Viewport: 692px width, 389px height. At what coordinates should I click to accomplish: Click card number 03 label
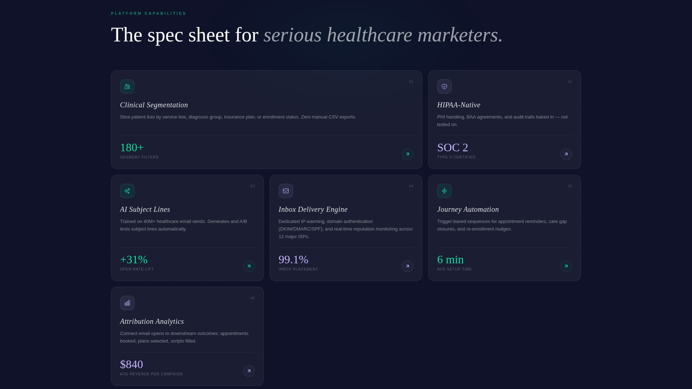point(253,186)
